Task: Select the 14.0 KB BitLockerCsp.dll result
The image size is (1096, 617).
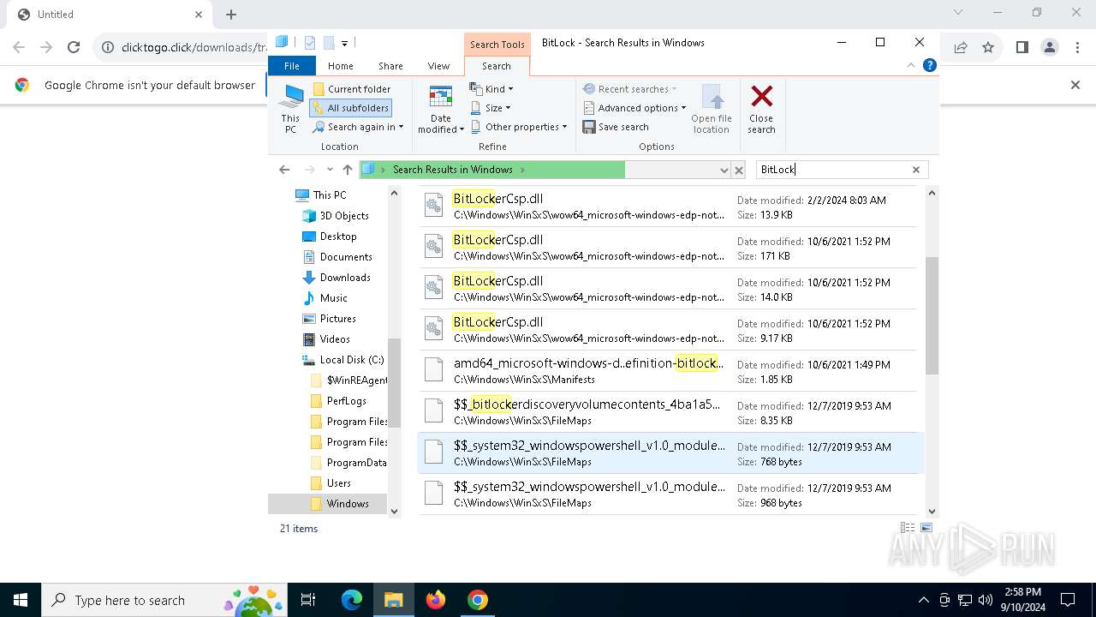Action: (667, 289)
